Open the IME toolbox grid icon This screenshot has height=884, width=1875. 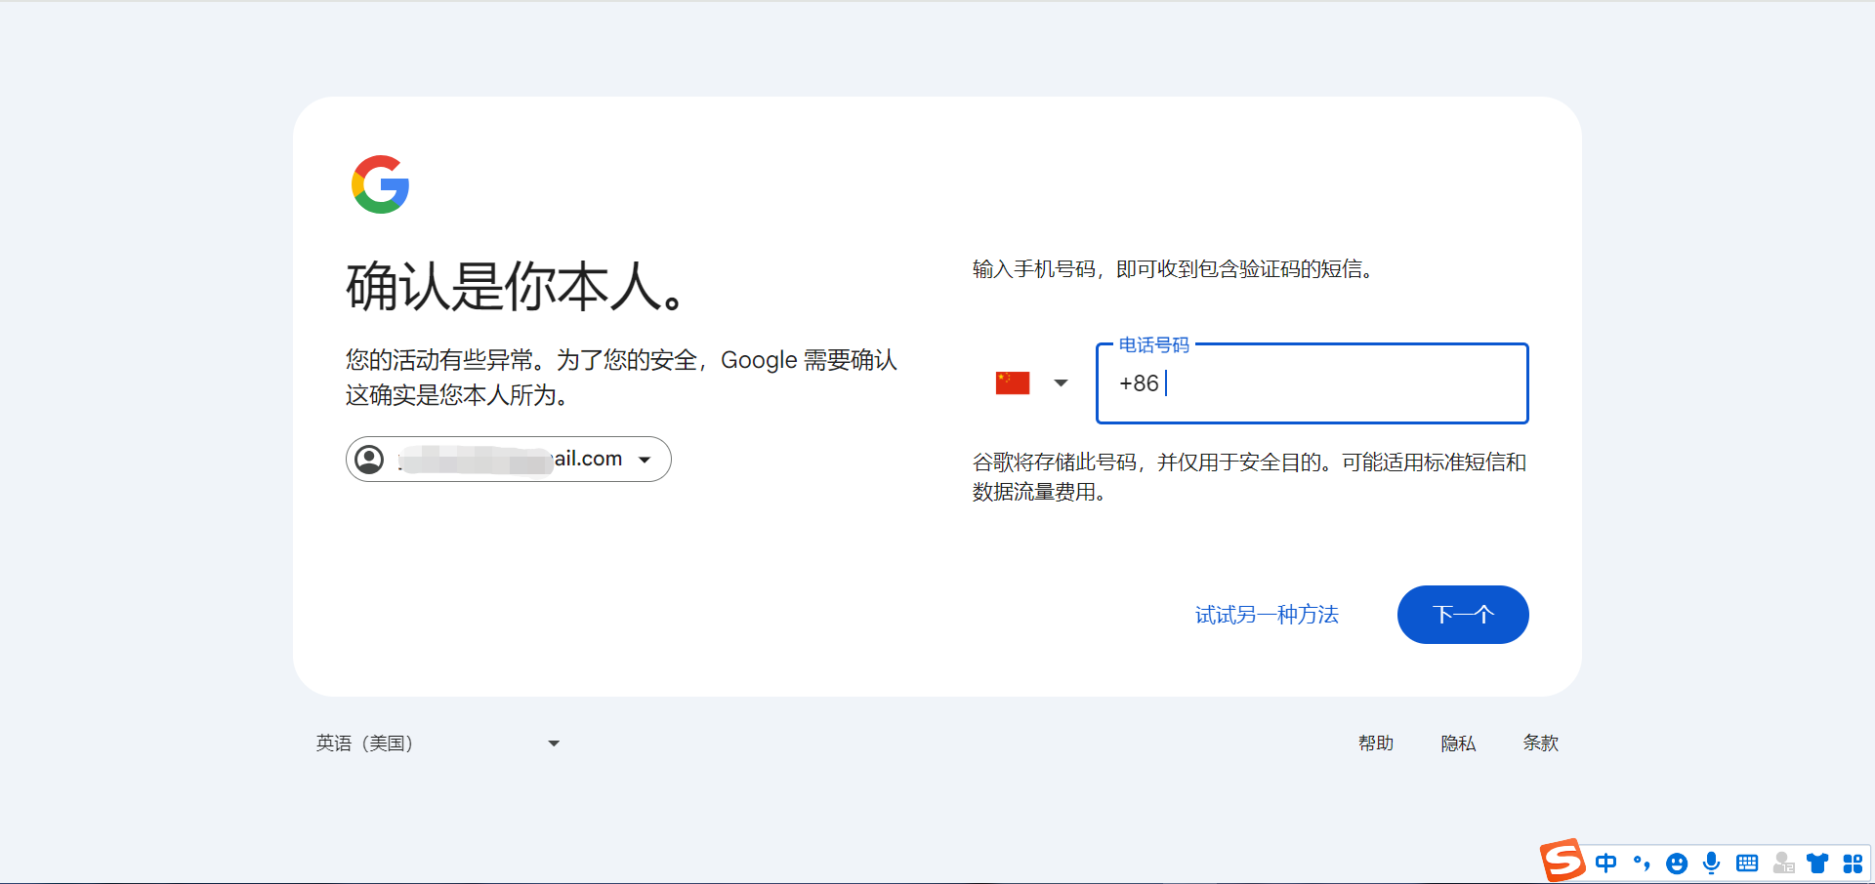1853,864
